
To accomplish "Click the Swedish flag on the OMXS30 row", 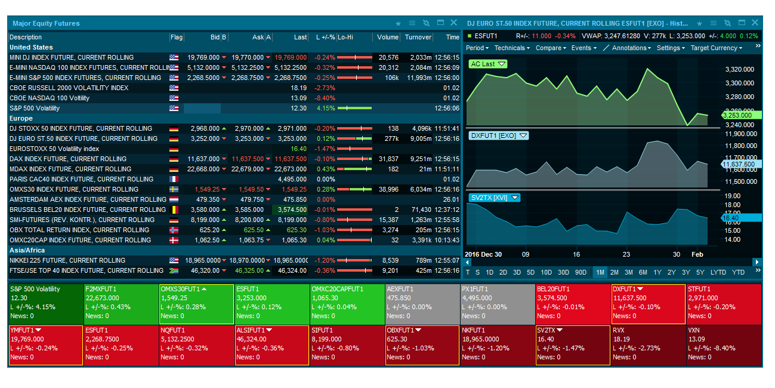I will pos(174,189).
